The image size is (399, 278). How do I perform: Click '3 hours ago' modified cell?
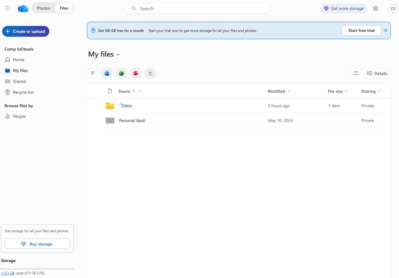point(279,106)
